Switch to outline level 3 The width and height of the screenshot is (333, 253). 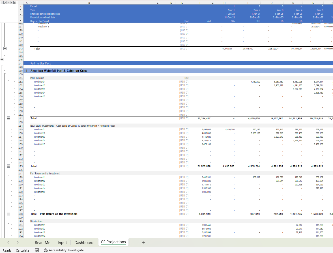(8, 3)
